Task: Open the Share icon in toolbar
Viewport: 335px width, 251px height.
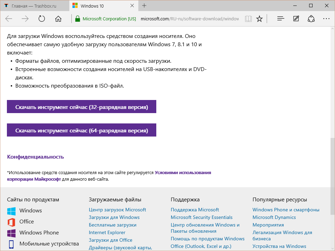Action: coord(311,19)
